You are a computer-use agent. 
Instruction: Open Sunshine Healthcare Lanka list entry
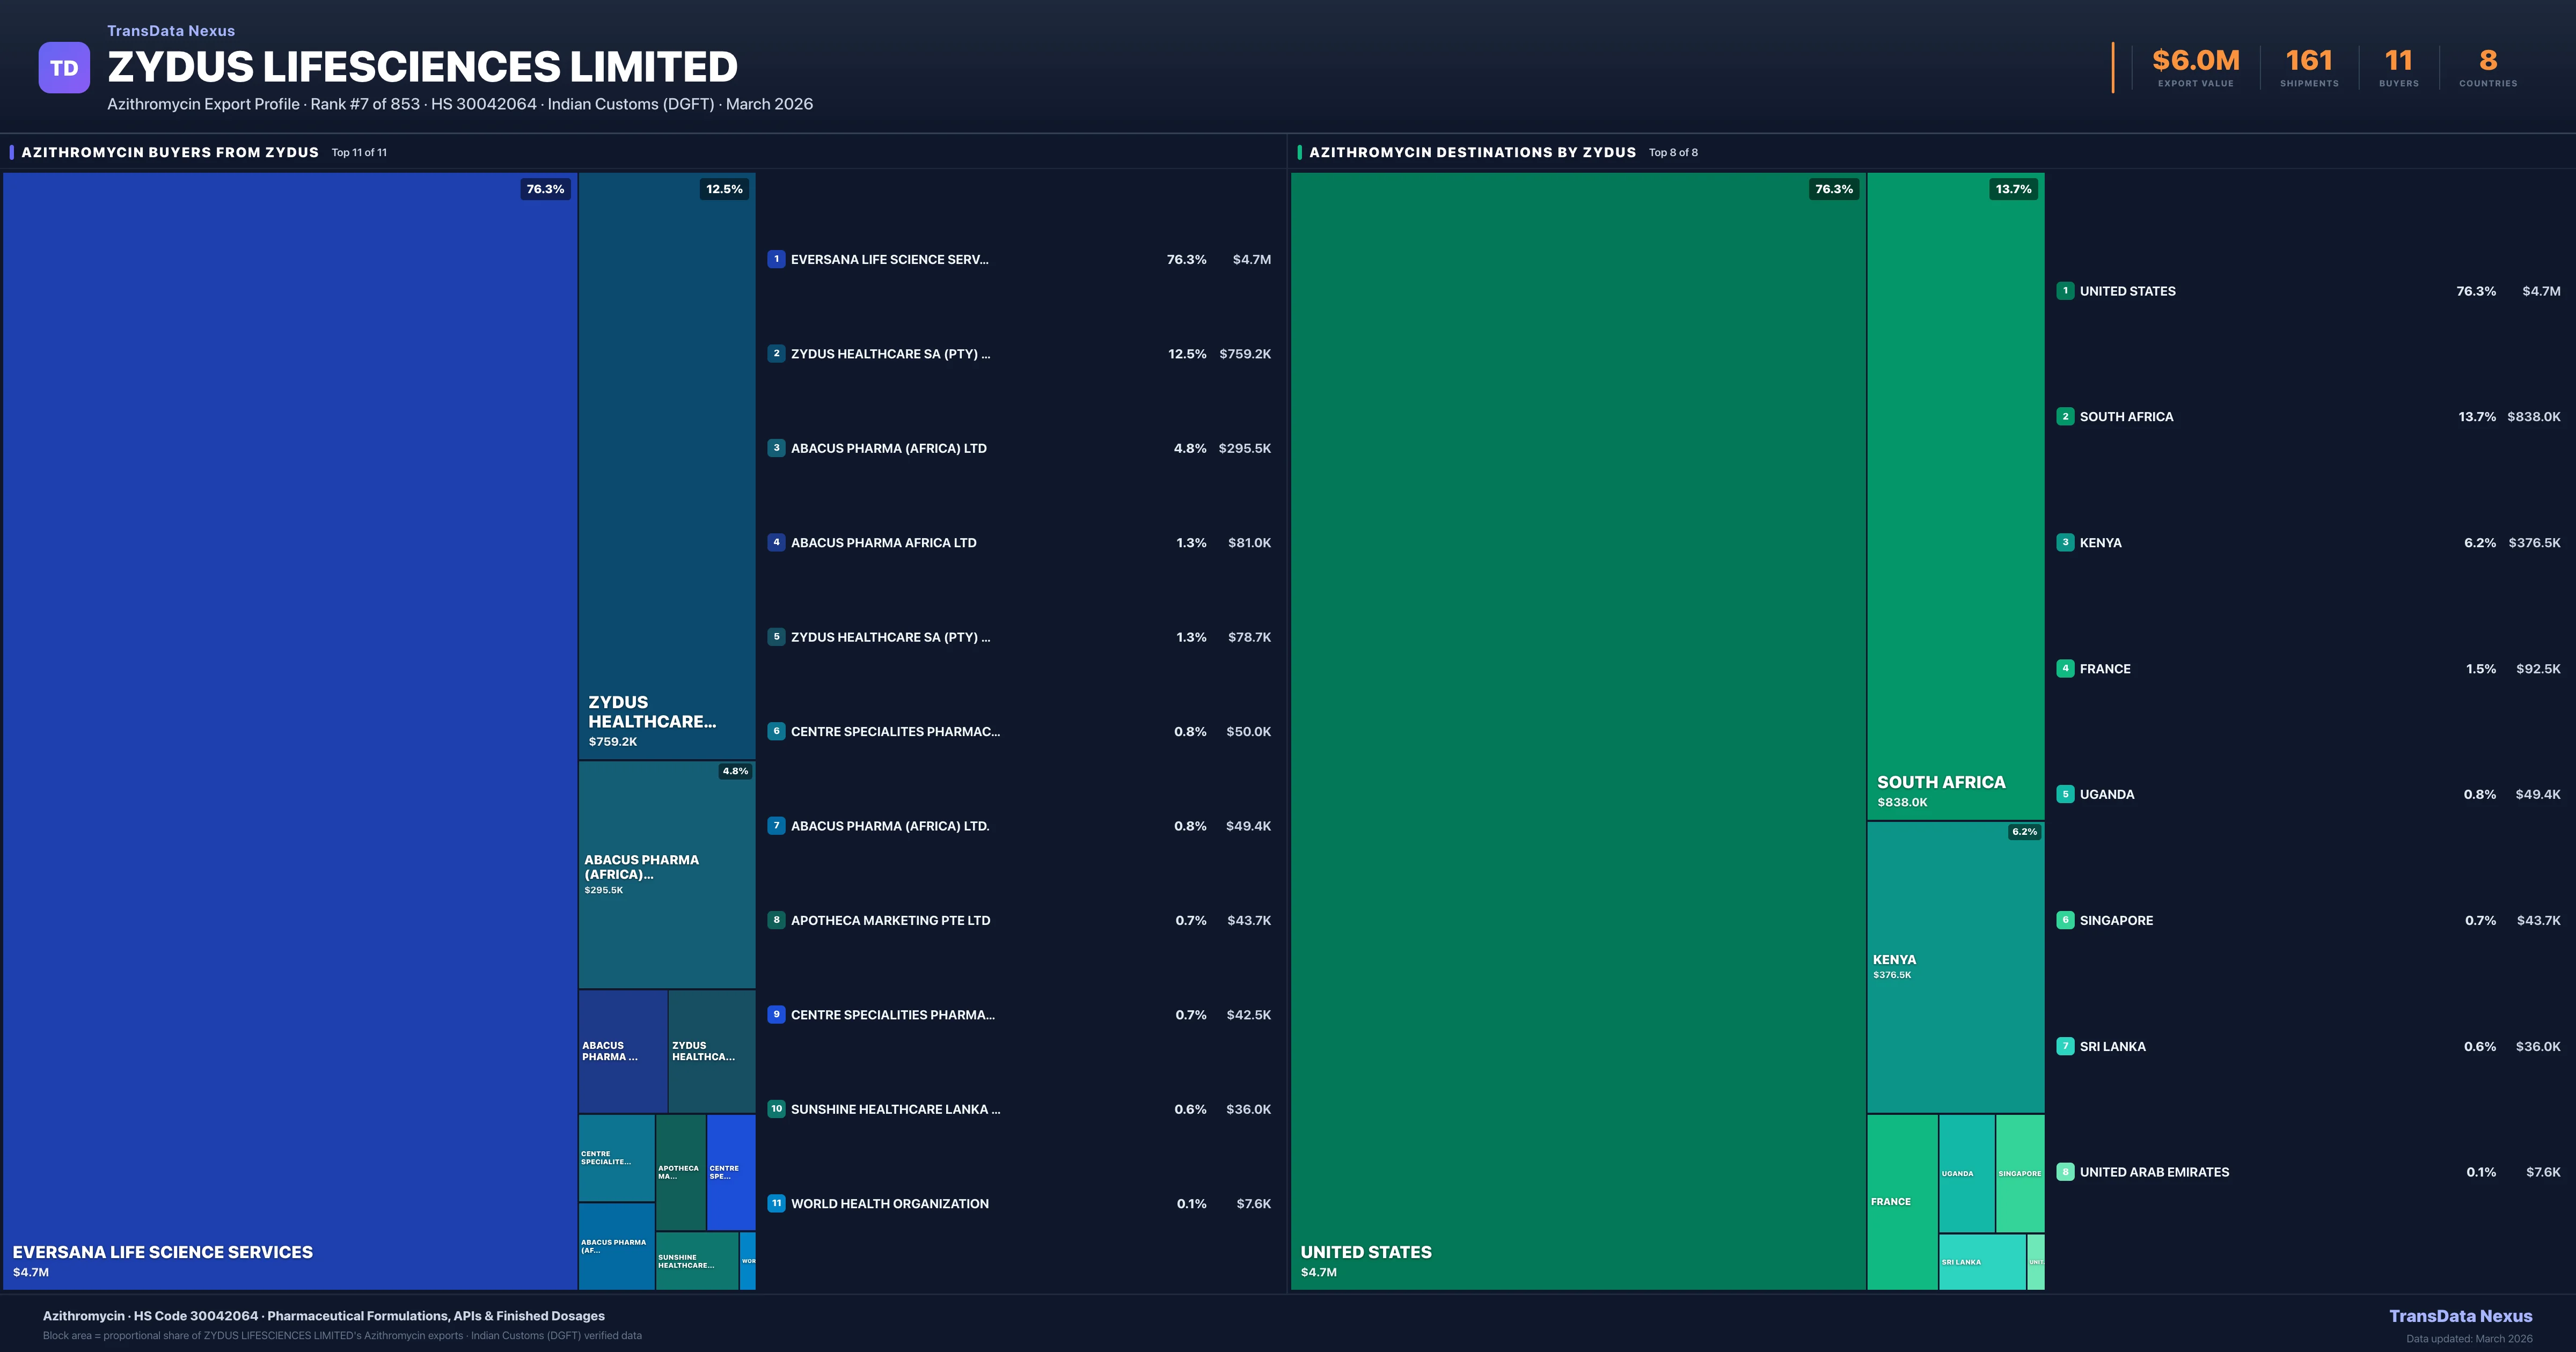[895, 1109]
